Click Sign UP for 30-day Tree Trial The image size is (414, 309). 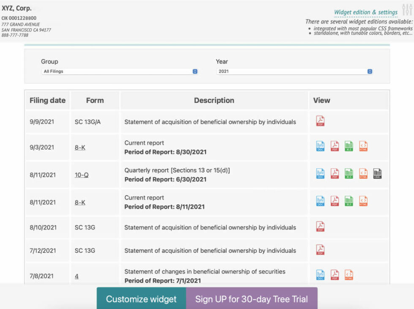251,299
